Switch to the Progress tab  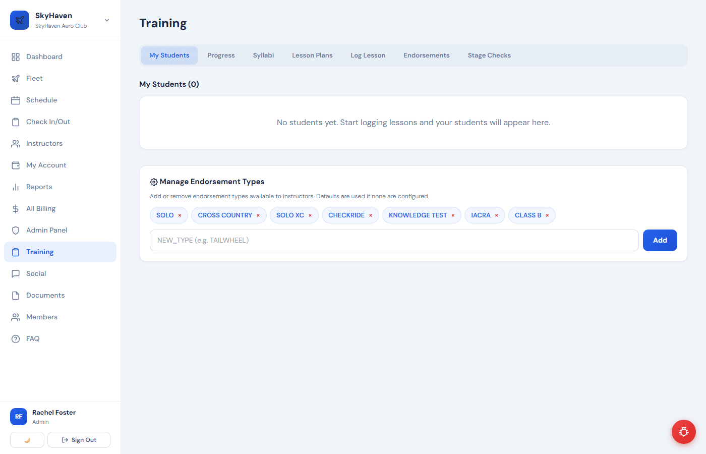[221, 55]
